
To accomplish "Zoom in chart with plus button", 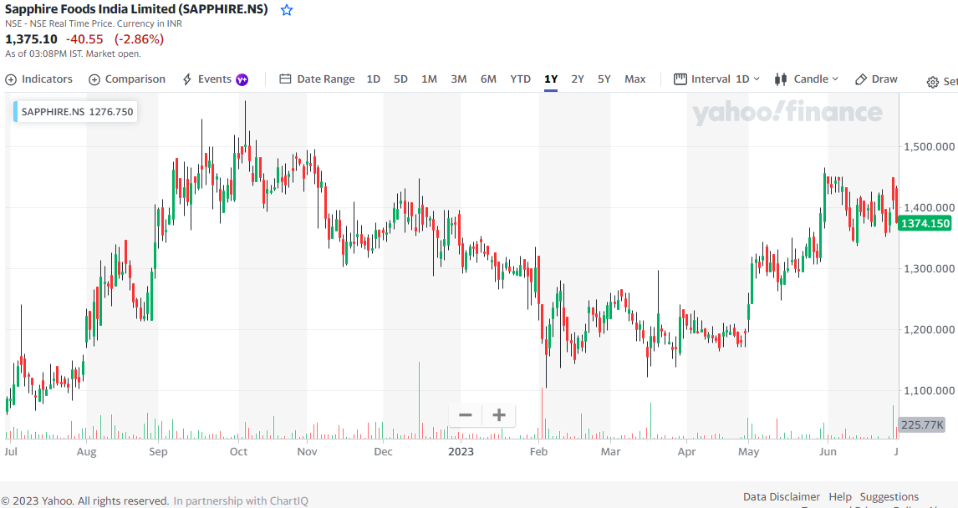I will point(499,415).
